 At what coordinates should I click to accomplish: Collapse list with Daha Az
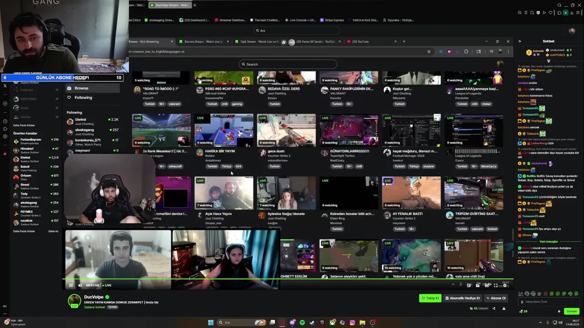tap(53, 231)
